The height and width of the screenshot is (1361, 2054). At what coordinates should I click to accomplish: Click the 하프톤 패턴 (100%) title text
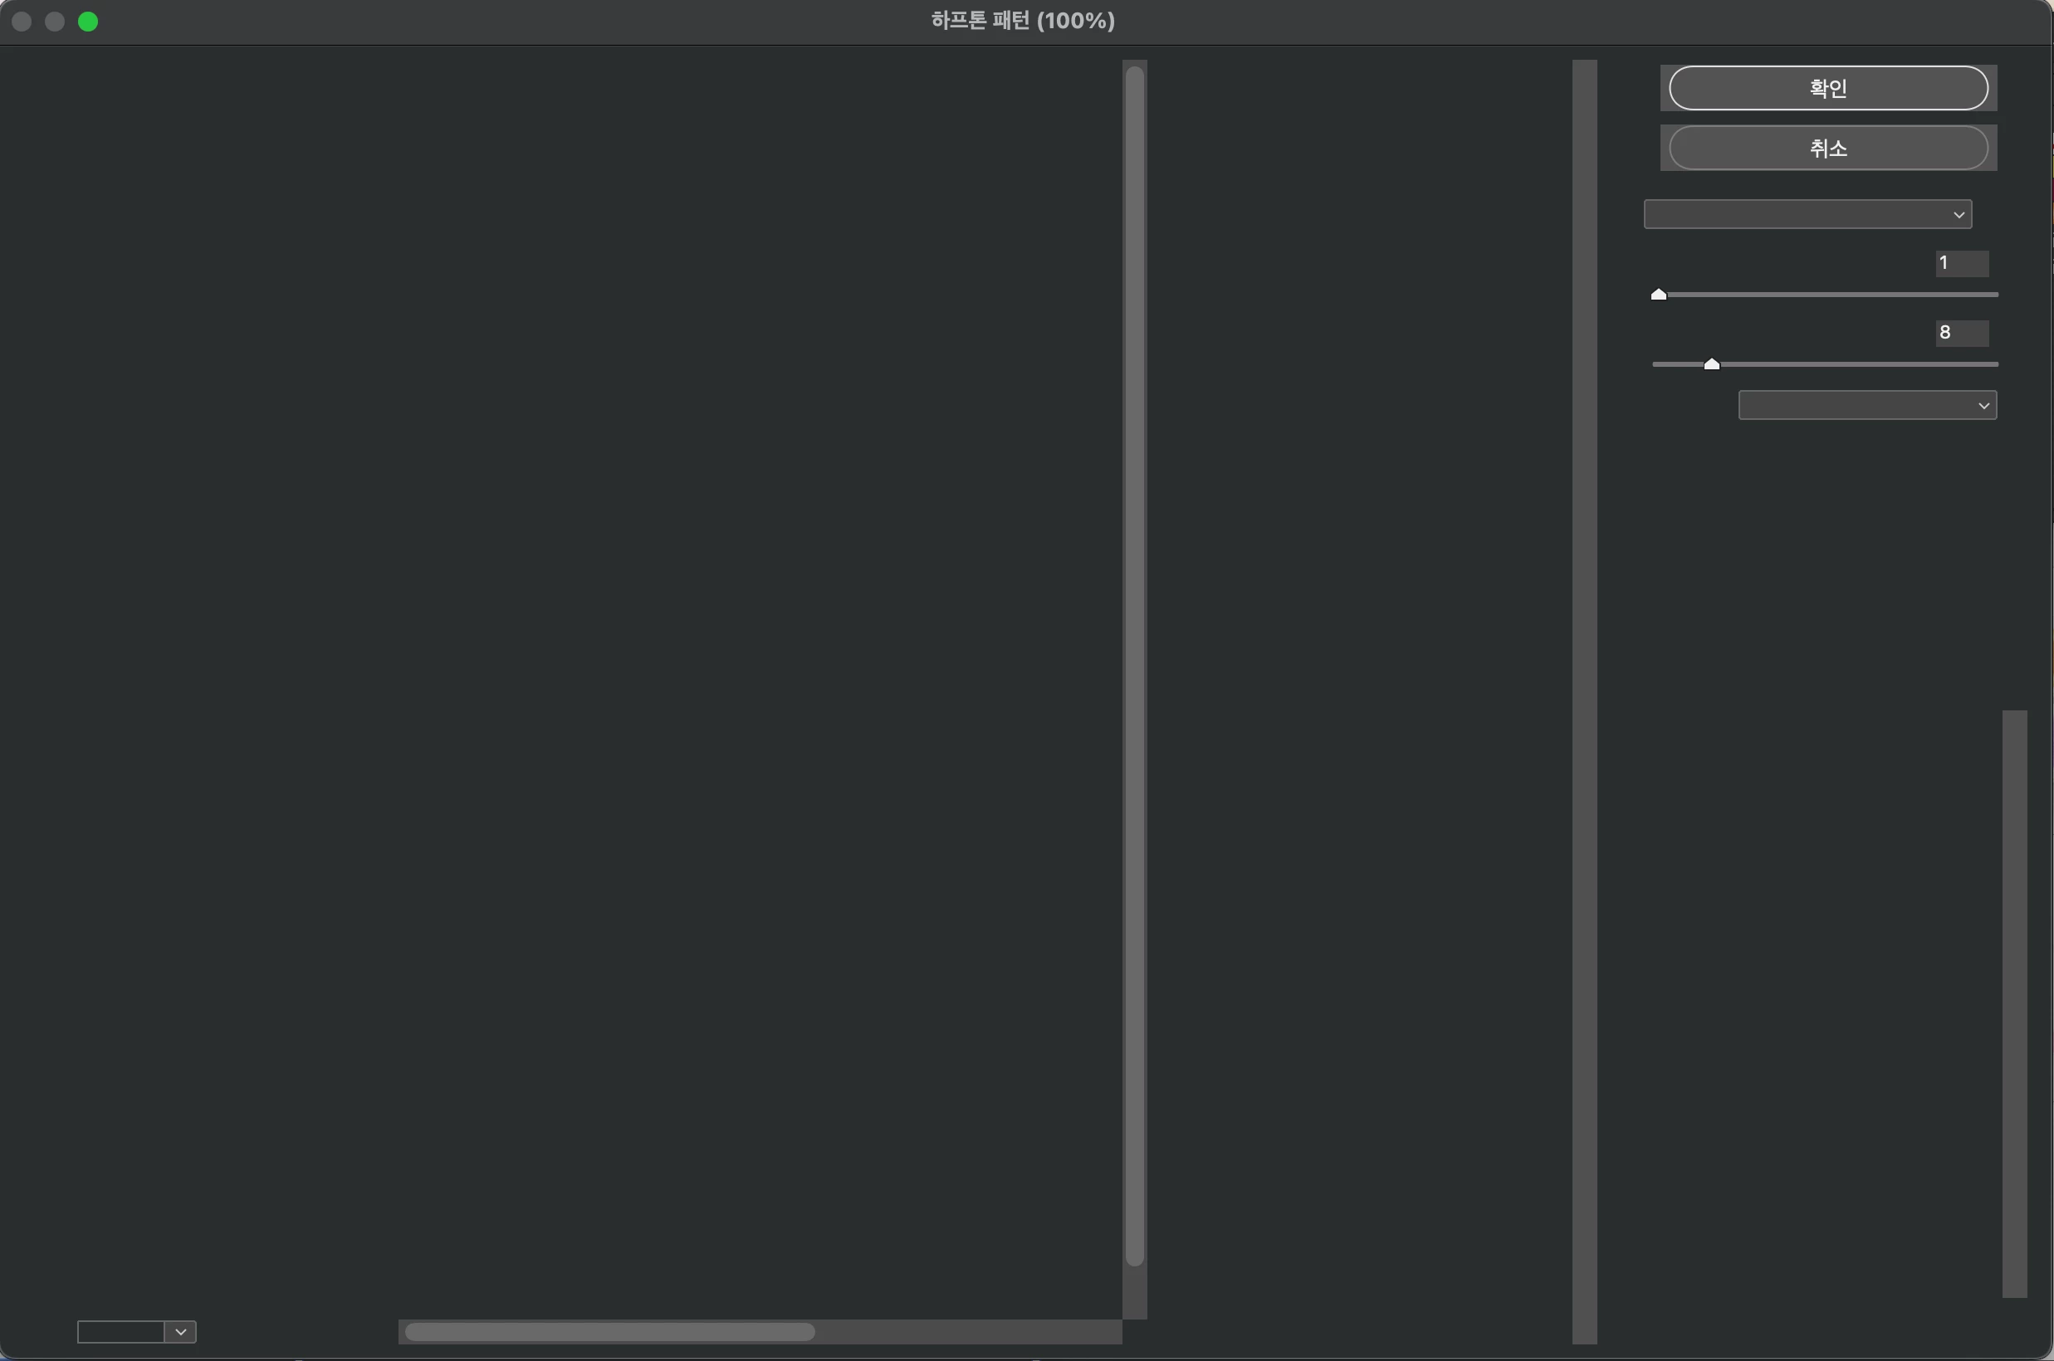pyautogui.click(x=1022, y=21)
